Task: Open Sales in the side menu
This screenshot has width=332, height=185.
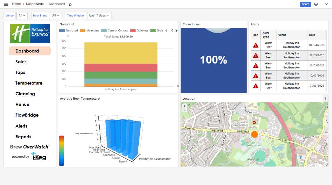Action: coord(21,62)
